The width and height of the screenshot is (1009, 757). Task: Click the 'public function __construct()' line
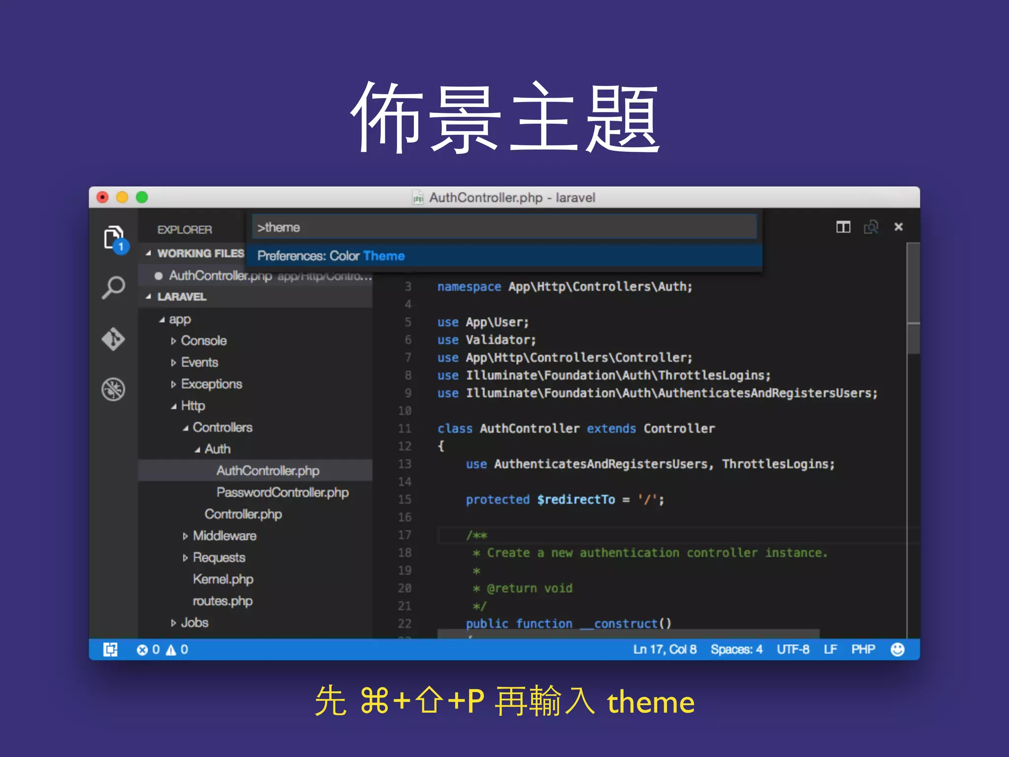pyautogui.click(x=569, y=624)
